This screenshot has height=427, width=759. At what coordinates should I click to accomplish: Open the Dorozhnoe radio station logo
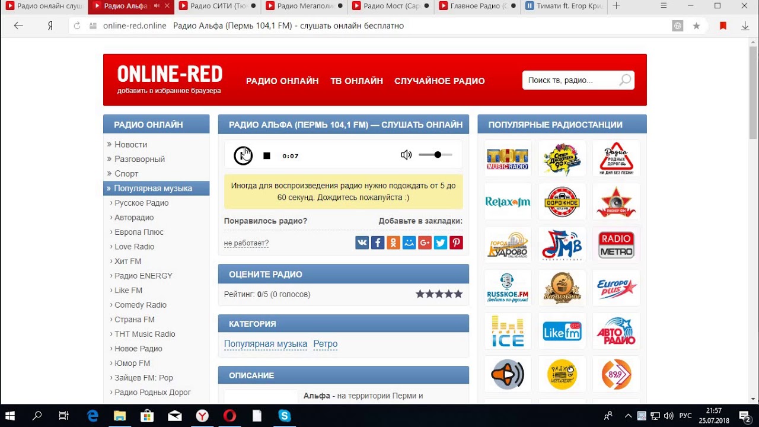click(x=562, y=202)
